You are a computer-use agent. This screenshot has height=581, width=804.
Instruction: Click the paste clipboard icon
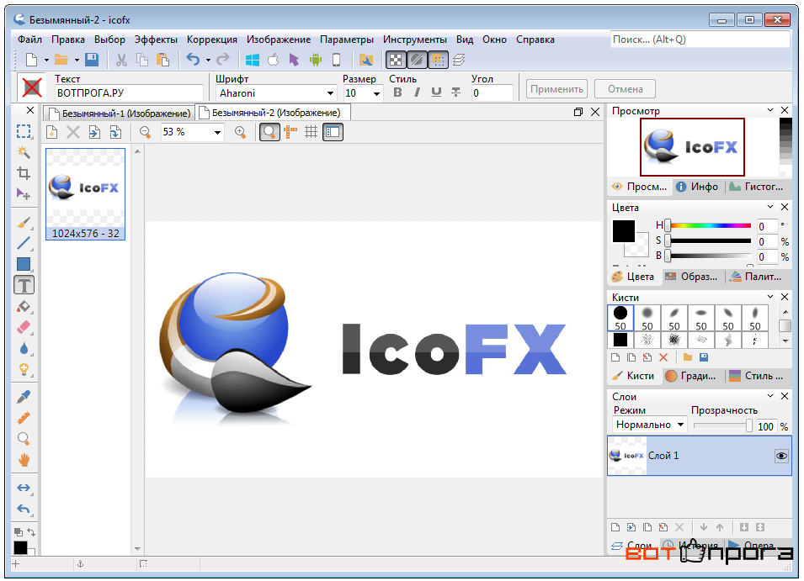(163, 60)
